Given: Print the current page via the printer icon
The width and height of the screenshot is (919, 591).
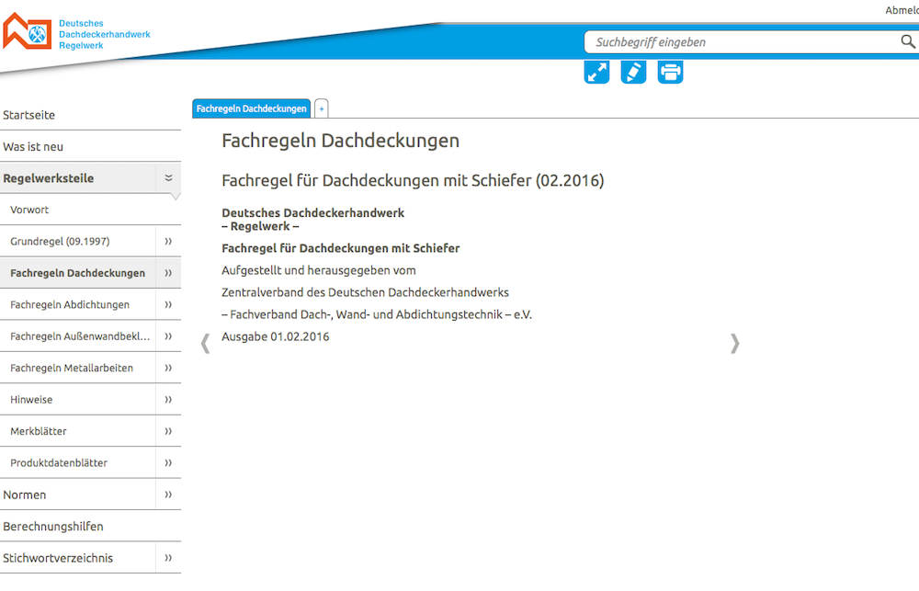Looking at the screenshot, I should 671,72.
